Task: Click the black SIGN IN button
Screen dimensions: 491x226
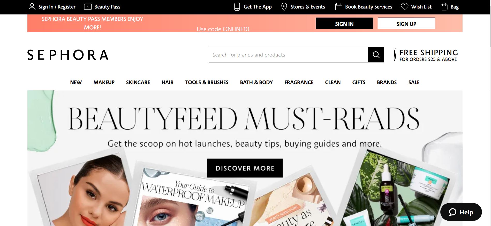Action: click(344, 23)
